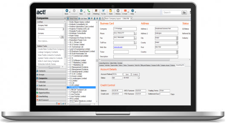Open Task List in the navigation bar

[x=51, y=85]
